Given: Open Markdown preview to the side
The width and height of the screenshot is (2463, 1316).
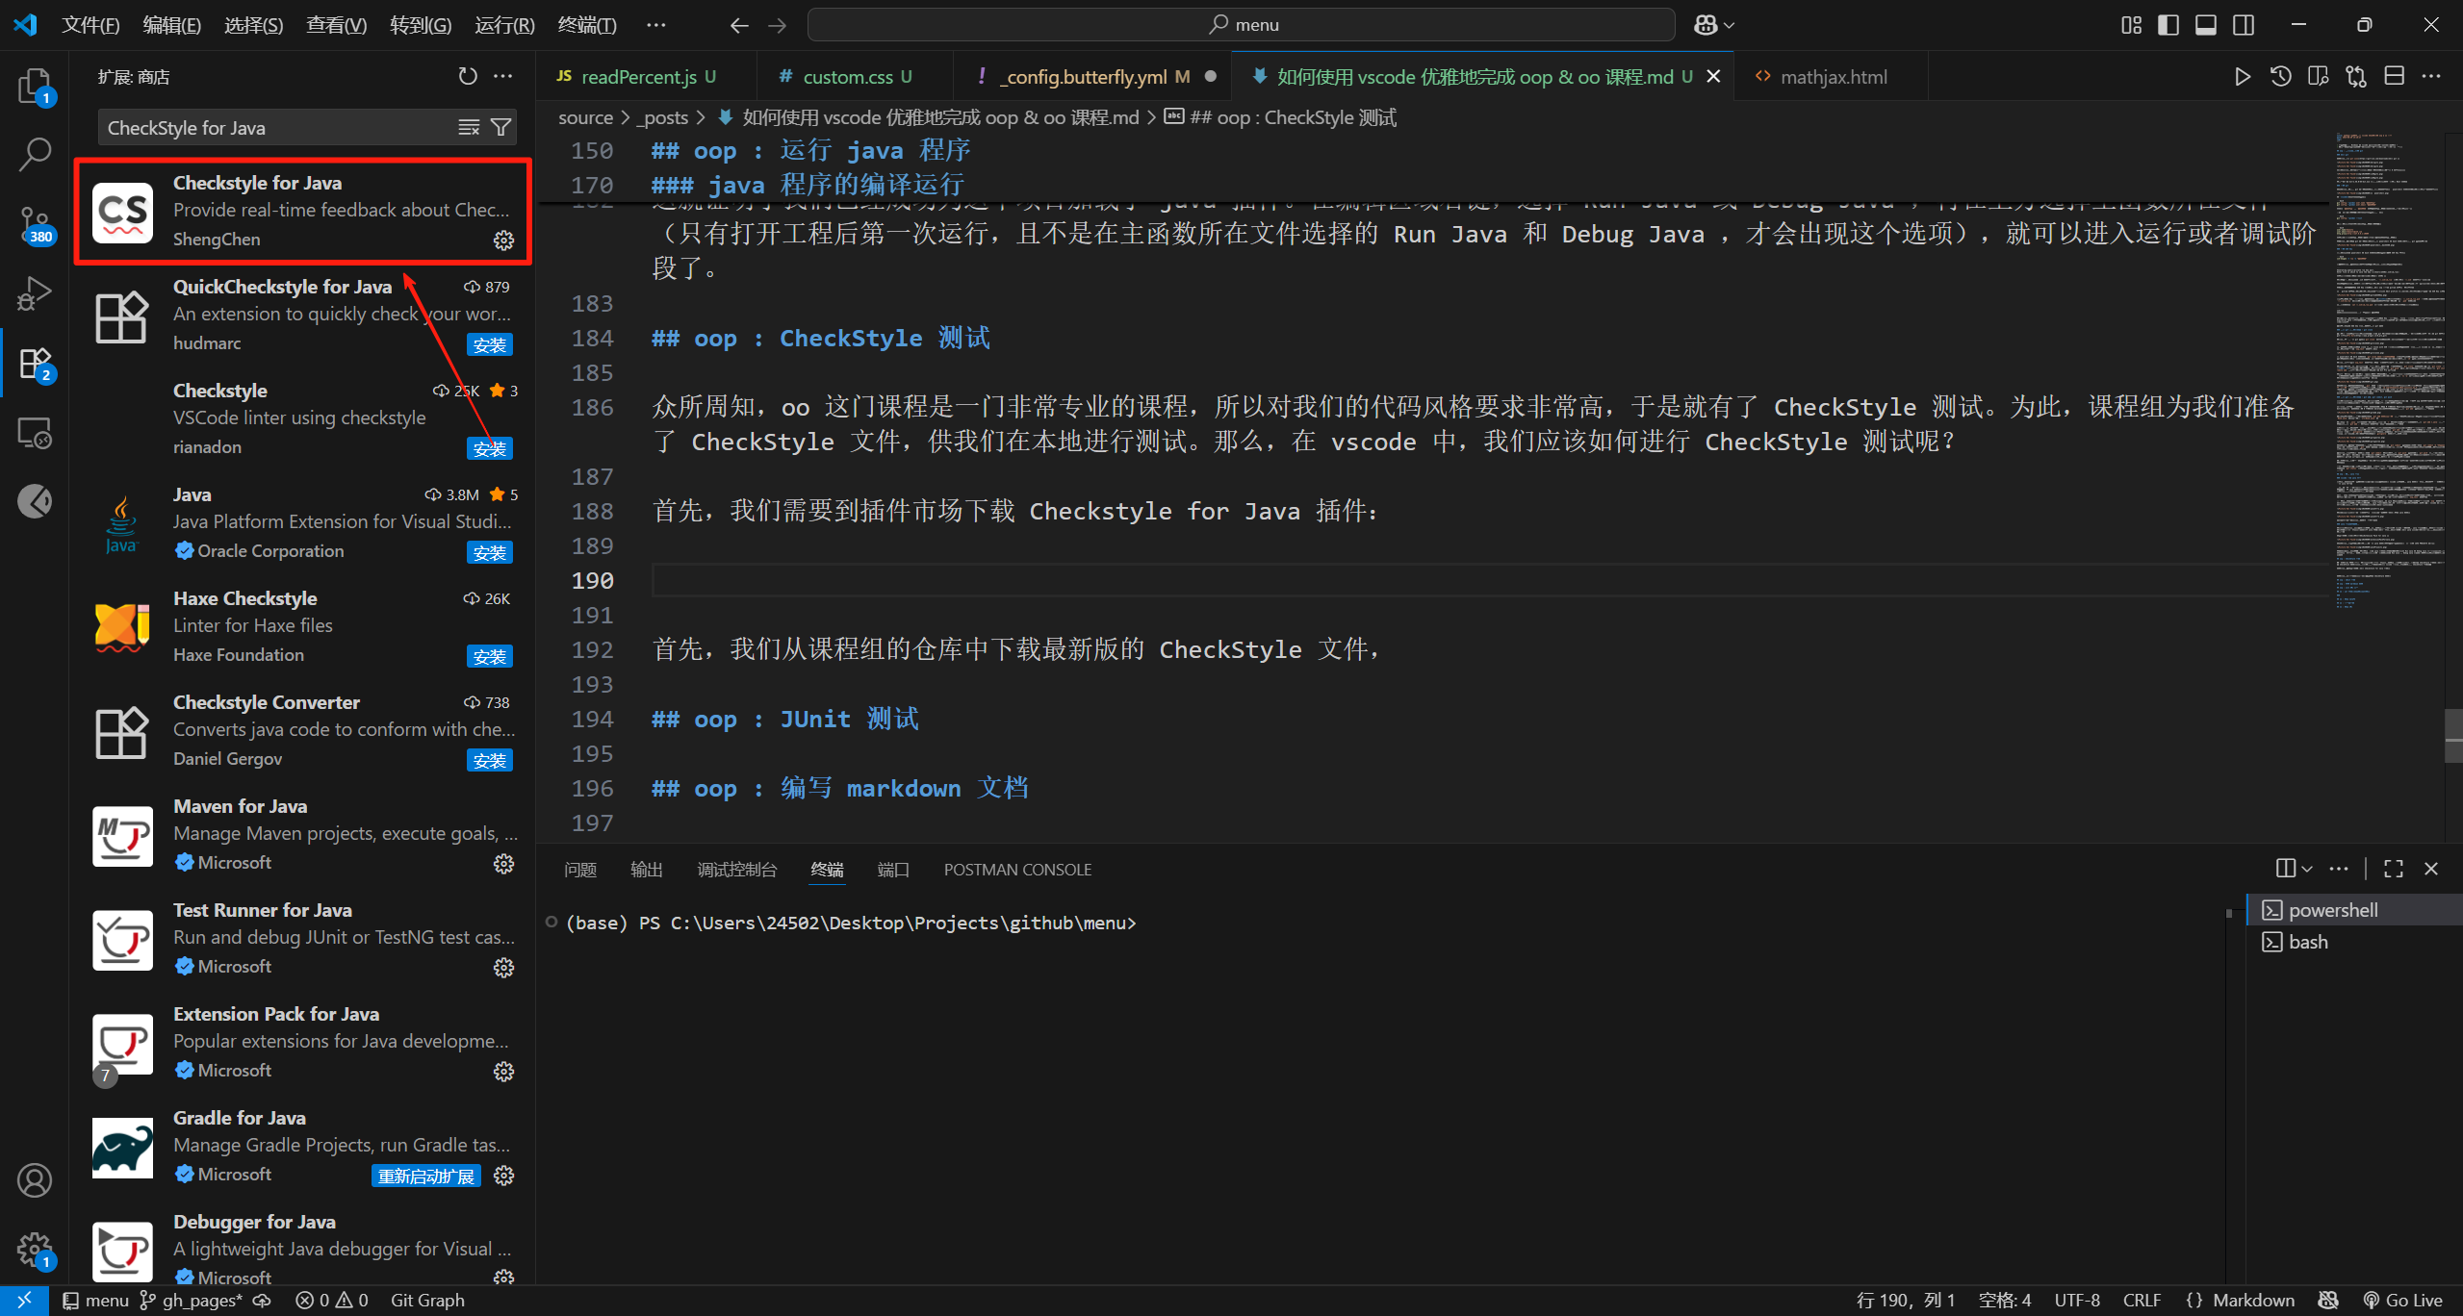Looking at the screenshot, I should [x=2319, y=76].
